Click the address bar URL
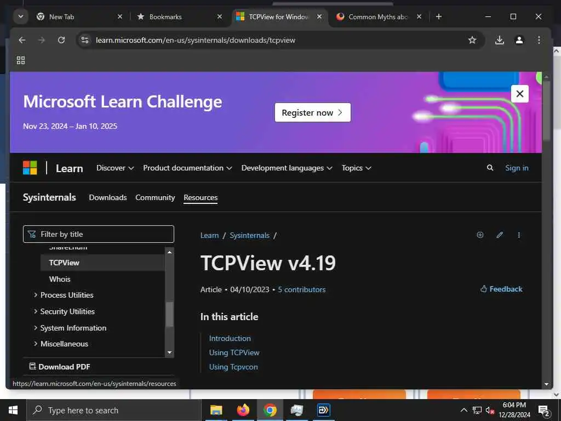The image size is (561, 421). tap(196, 40)
